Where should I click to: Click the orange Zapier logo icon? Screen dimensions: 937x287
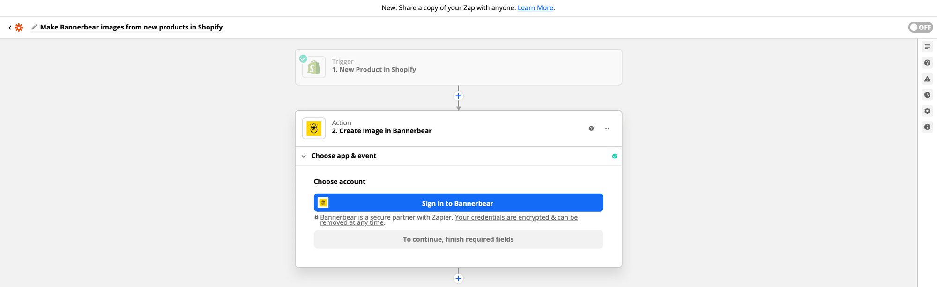19,28
